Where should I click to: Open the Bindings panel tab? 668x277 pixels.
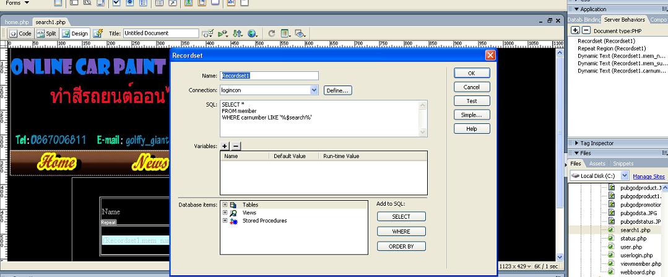click(x=592, y=20)
